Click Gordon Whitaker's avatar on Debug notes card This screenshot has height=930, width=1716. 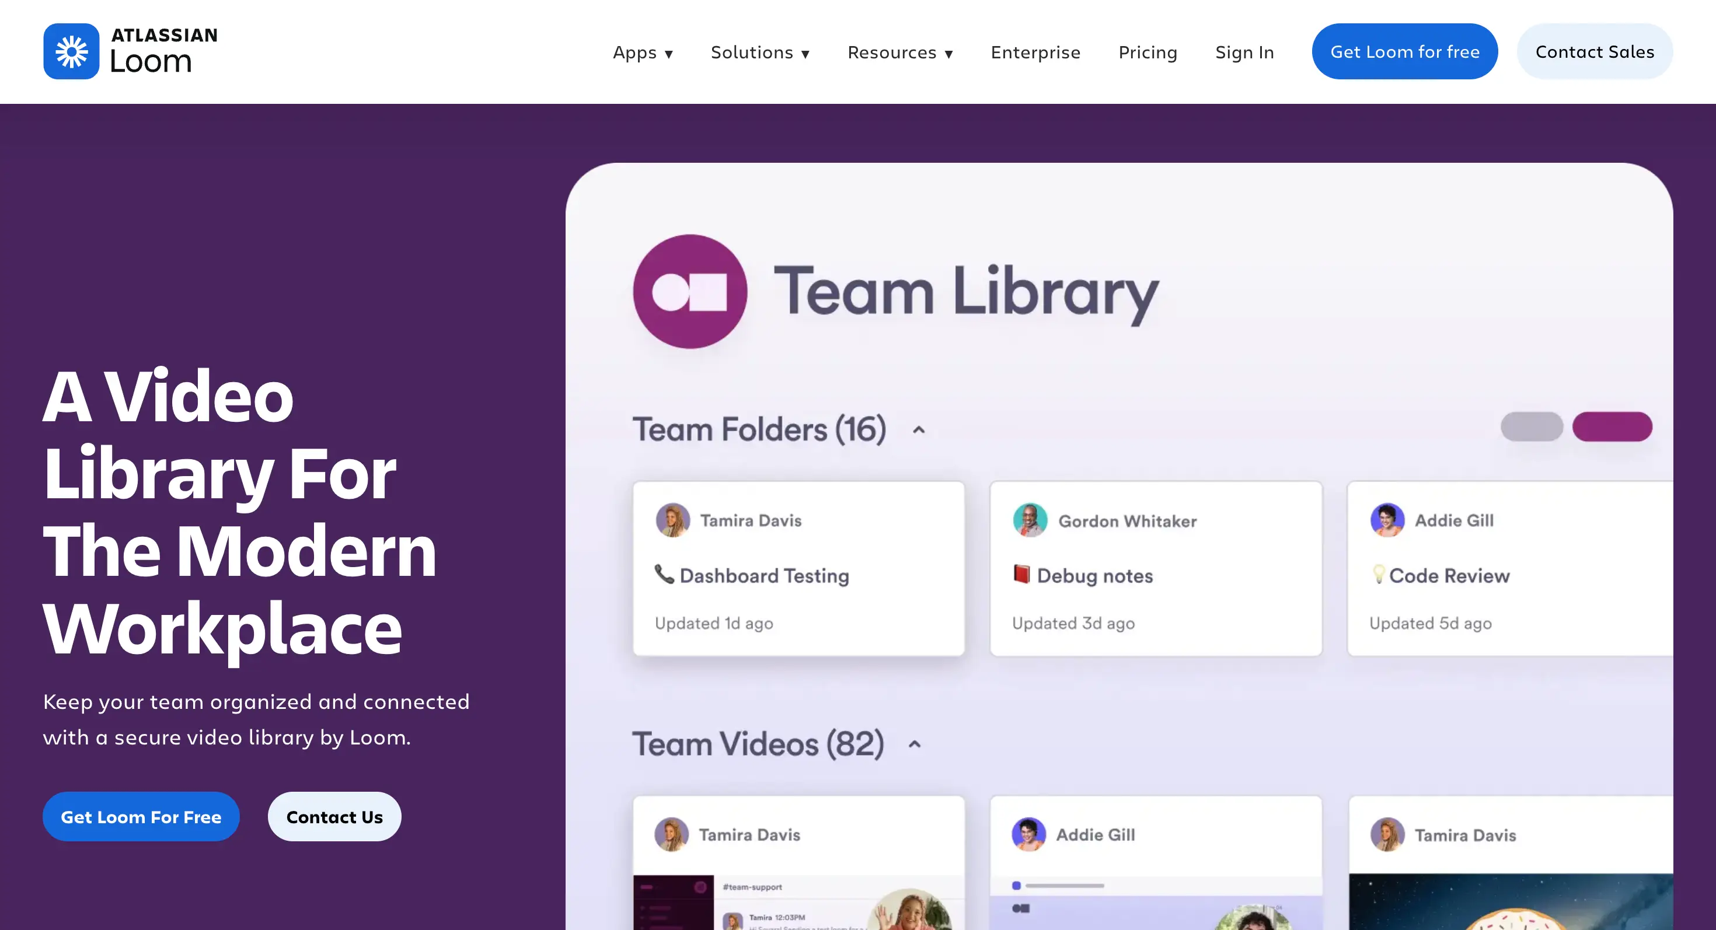point(1030,520)
